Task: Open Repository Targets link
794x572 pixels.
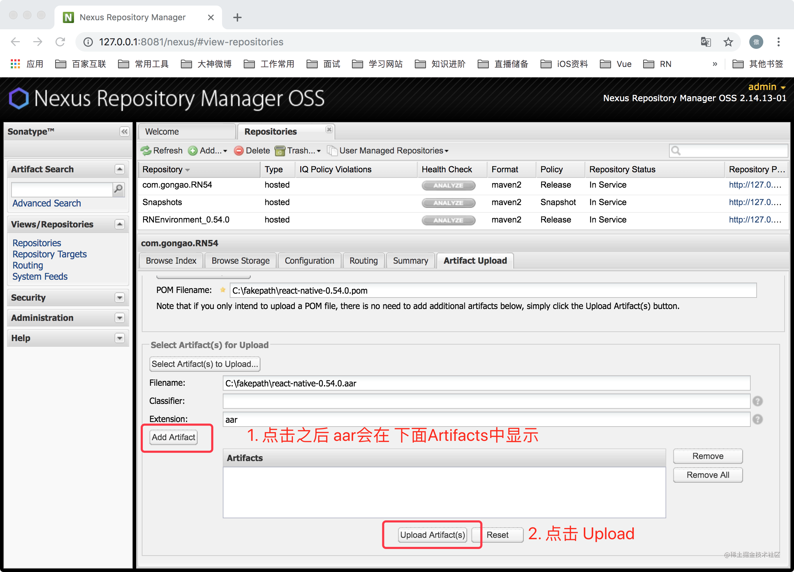Action: (49, 254)
